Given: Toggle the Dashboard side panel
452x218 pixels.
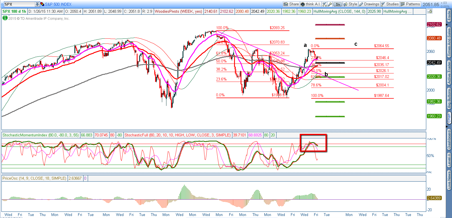Looking at the screenshot, I should tap(449, 139).
